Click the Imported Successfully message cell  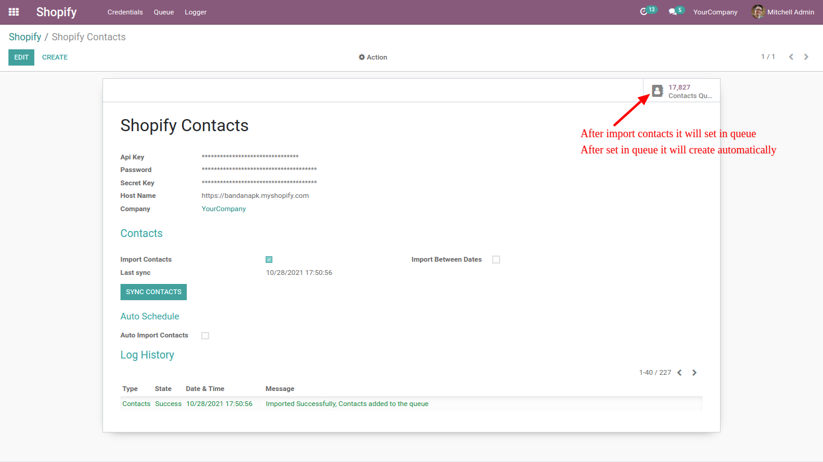click(347, 404)
